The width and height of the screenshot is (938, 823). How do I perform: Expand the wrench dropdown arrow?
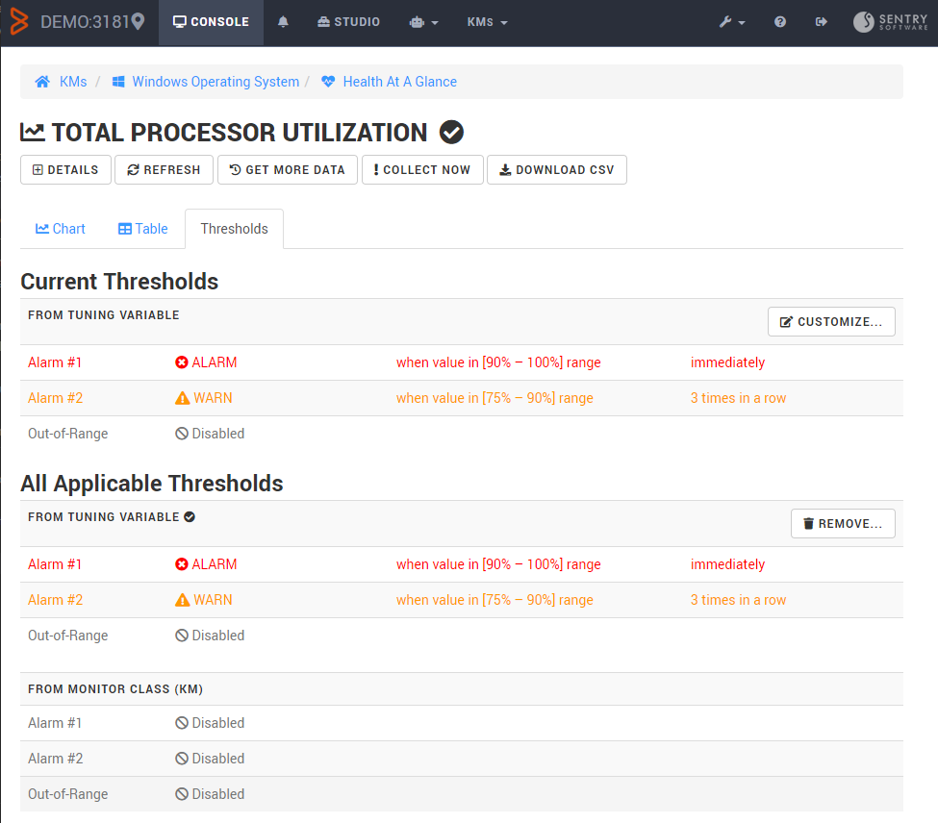coord(741,21)
